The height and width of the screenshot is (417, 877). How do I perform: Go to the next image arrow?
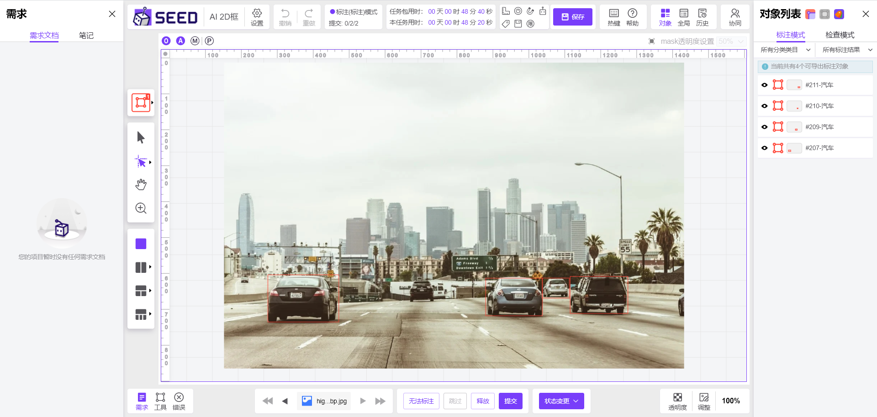[363, 401]
